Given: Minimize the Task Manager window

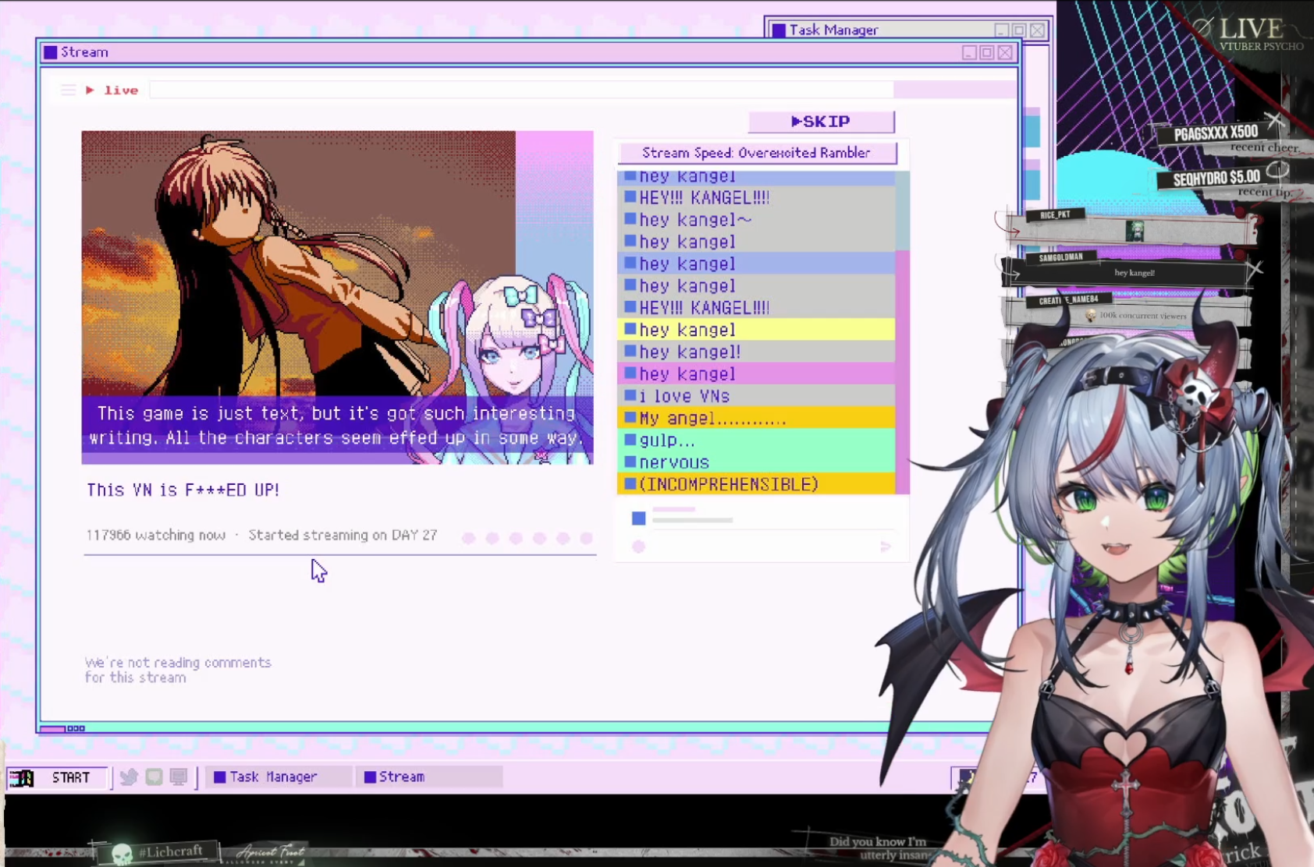Looking at the screenshot, I should (x=1002, y=30).
